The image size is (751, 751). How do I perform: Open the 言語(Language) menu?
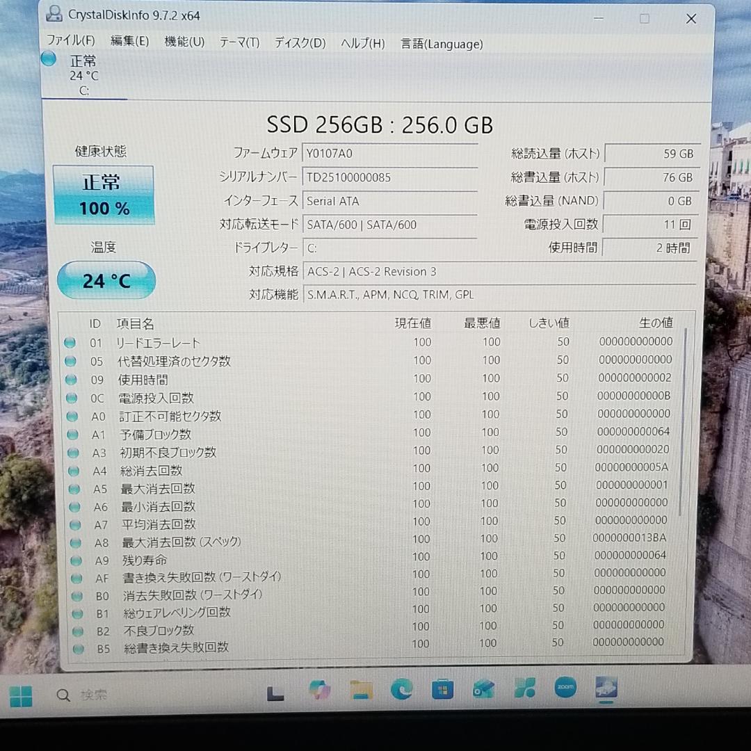(442, 44)
